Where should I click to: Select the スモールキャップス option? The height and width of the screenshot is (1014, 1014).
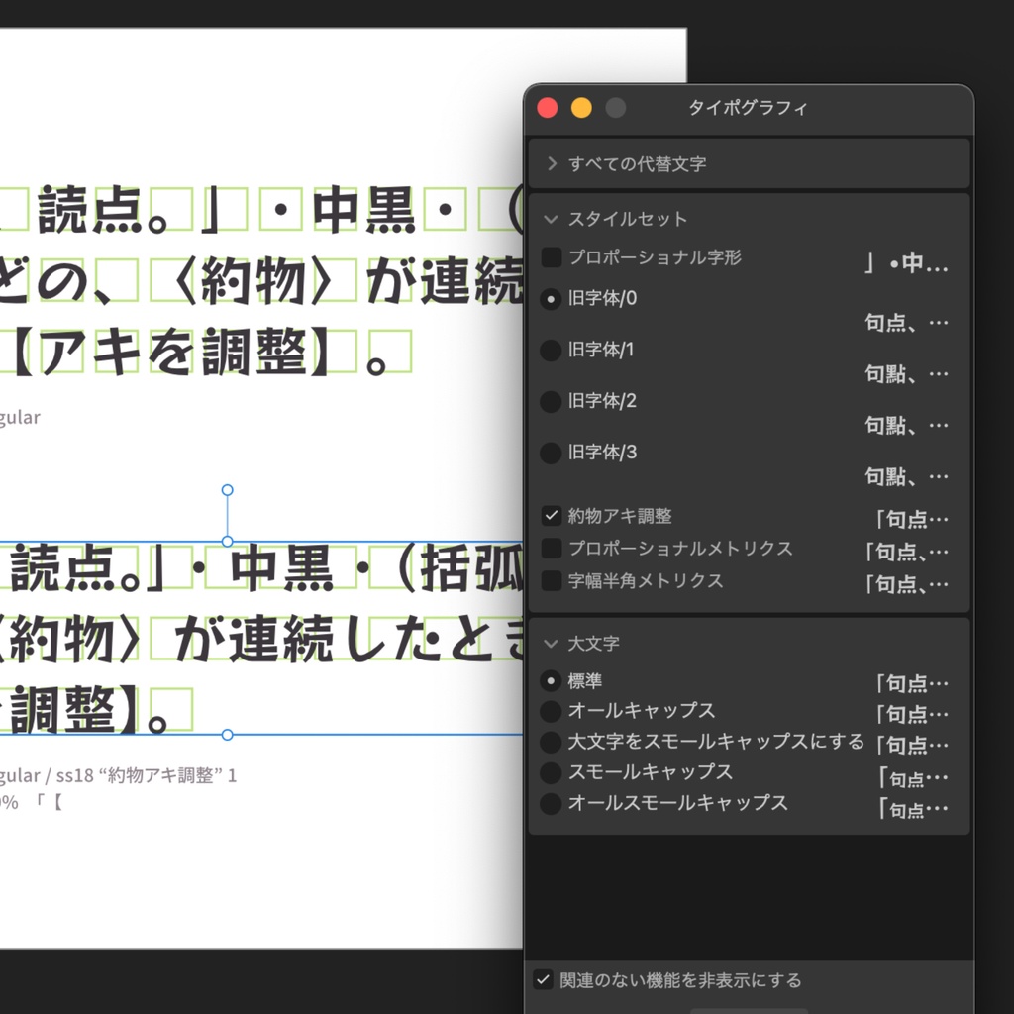[x=551, y=772]
